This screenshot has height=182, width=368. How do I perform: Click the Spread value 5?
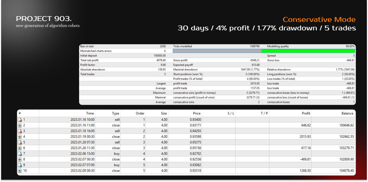coord(354,56)
